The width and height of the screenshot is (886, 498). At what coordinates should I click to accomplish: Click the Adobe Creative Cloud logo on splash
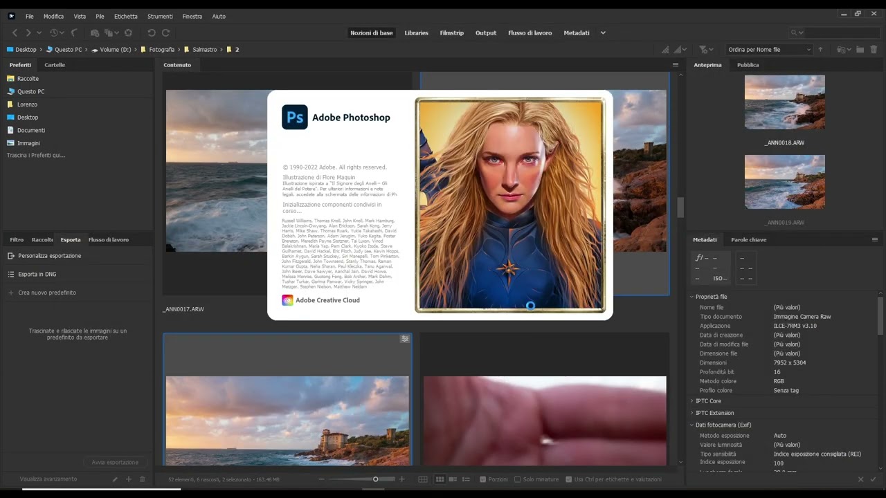[x=287, y=300]
